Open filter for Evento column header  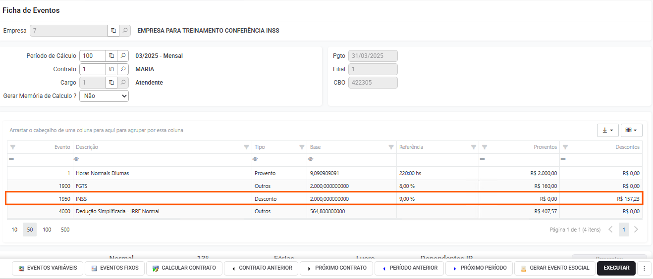pos(13,147)
